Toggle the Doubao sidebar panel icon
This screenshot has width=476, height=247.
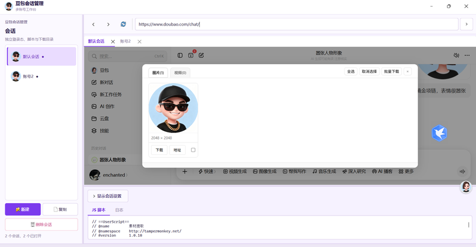180,55
